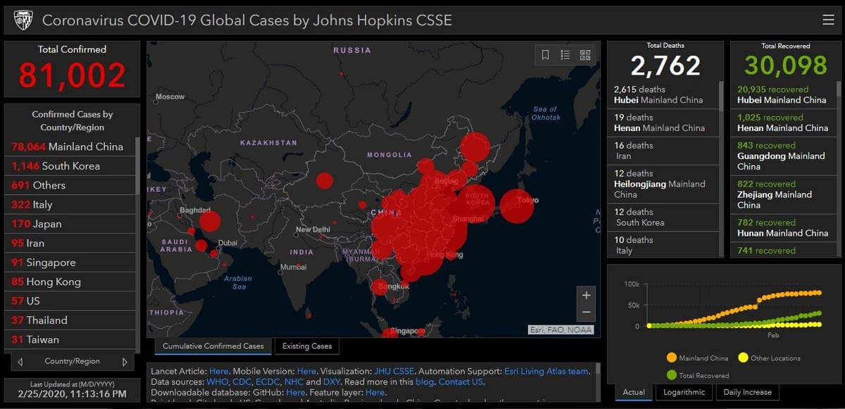Viewport: 845px width, 409px height.
Task: Click the Tokyo red case circle on map
Action: pos(517,206)
